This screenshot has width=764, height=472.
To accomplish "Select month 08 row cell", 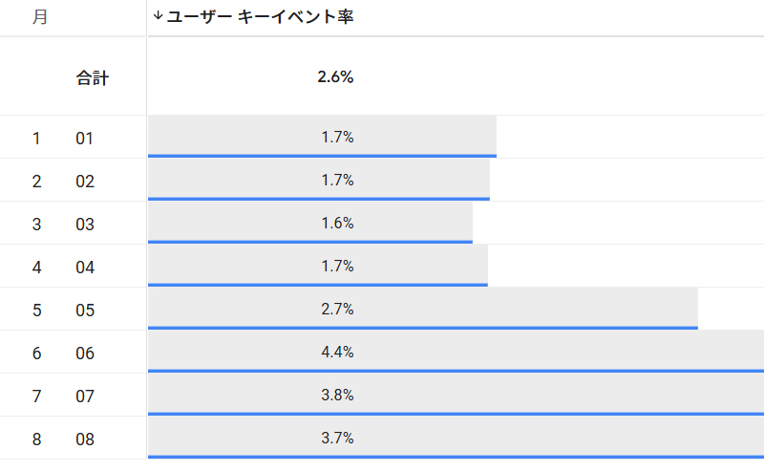I will [85, 440].
